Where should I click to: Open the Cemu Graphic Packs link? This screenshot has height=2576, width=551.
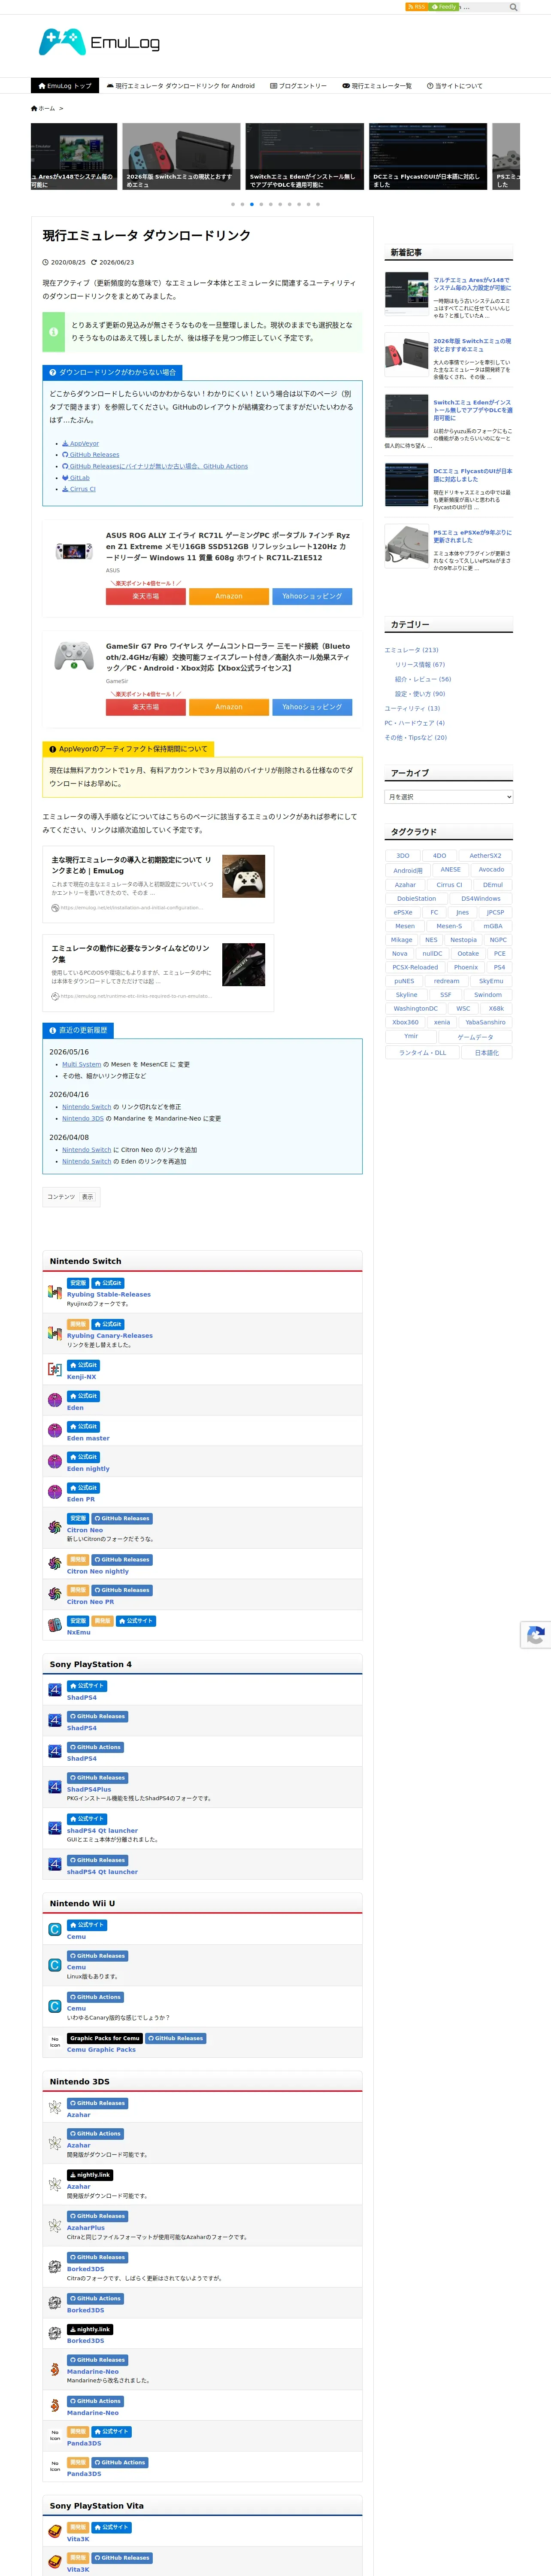click(101, 2050)
